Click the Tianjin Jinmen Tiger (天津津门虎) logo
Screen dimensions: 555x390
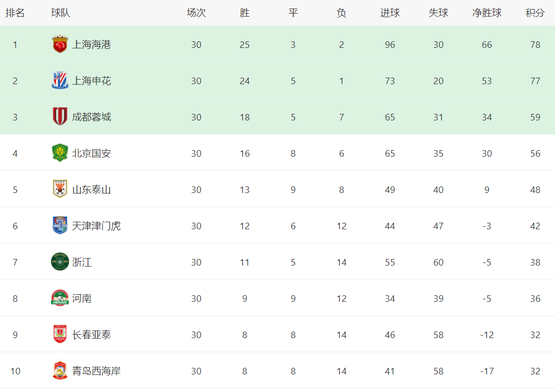tap(60, 226)
